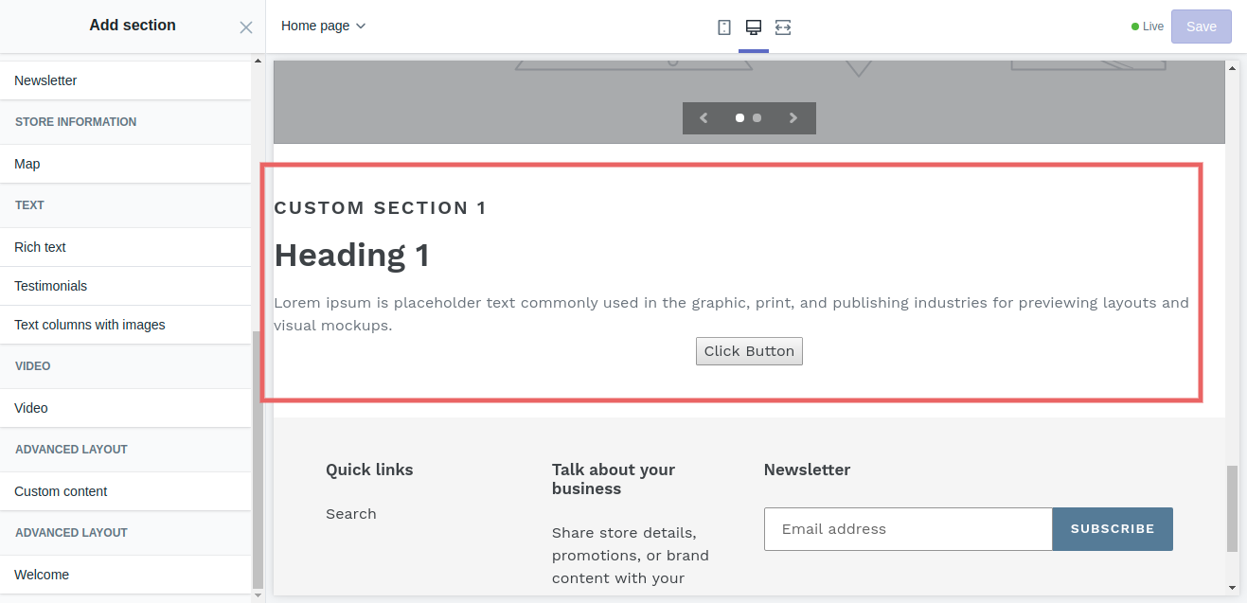Click the section list scrollbar thumb
This screenshot has height=603, width=1247.
pyautogui.click(x=258, y=460)
